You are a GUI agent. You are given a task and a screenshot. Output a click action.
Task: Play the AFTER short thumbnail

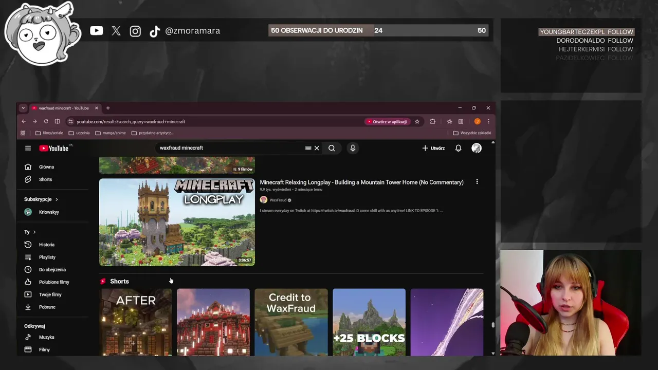[136, 322]
